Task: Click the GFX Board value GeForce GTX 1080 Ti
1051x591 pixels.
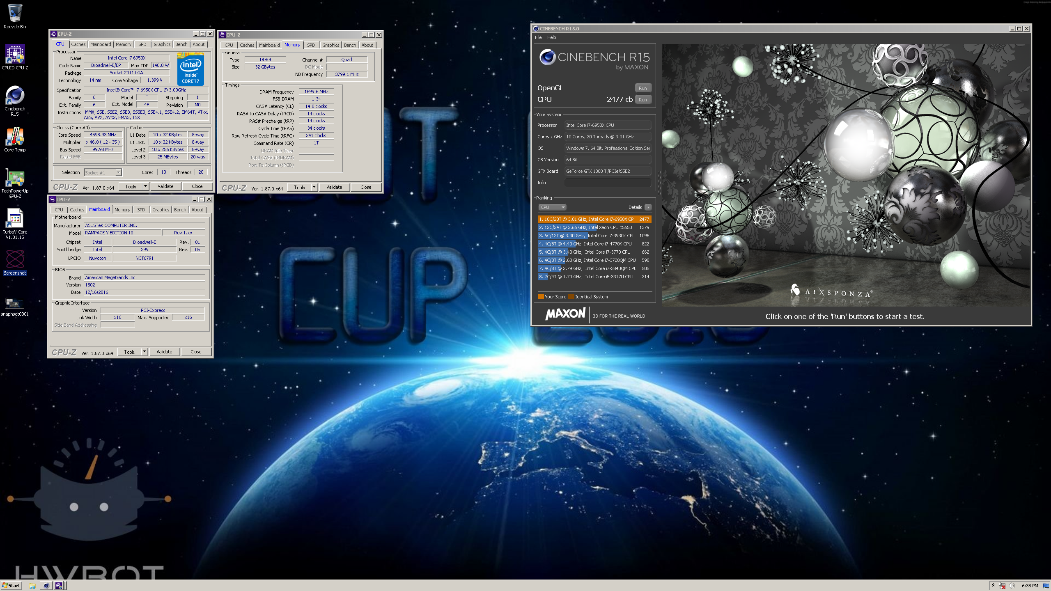Action: point(608,171)
